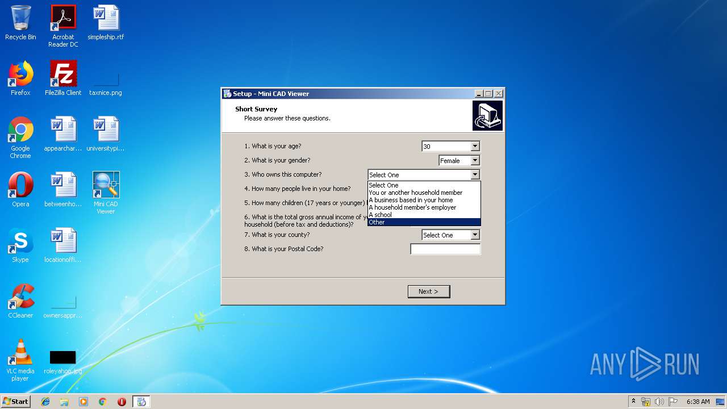Select the Opera desktop shortcut
The height and width of the screenshot is (409, 727).
(20, 190)
